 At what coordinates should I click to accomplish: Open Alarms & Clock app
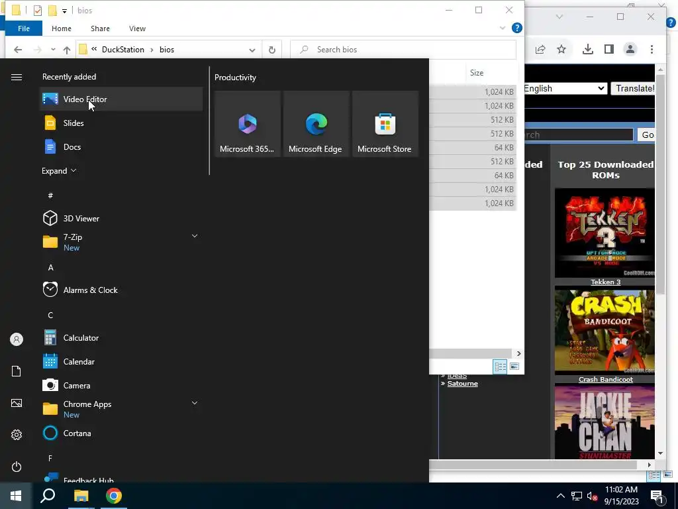point(121,290)
